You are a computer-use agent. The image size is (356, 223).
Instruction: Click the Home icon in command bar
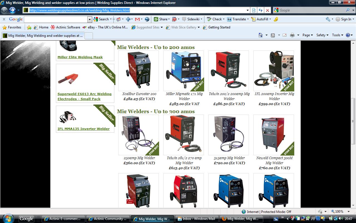pos(261,35)
